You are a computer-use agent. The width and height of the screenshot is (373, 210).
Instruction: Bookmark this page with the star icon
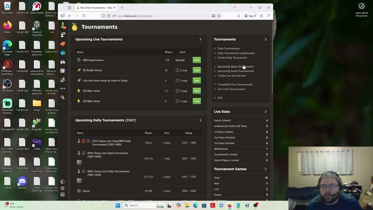(x=219, y=16)
